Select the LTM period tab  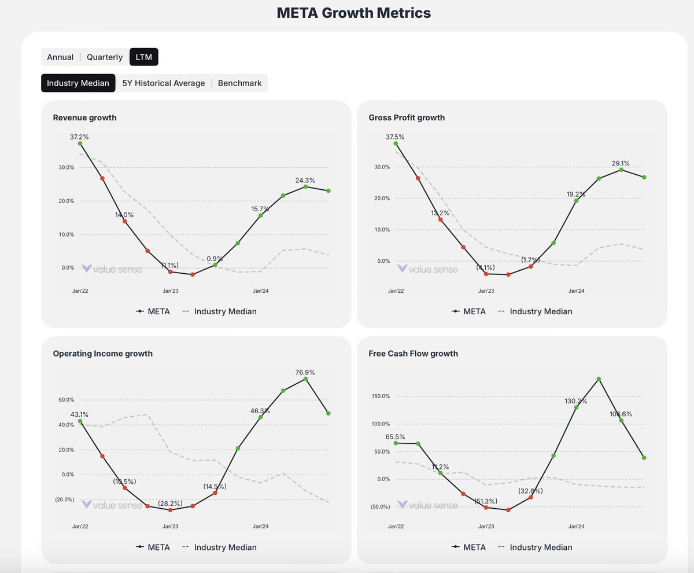tap(143, 57)
